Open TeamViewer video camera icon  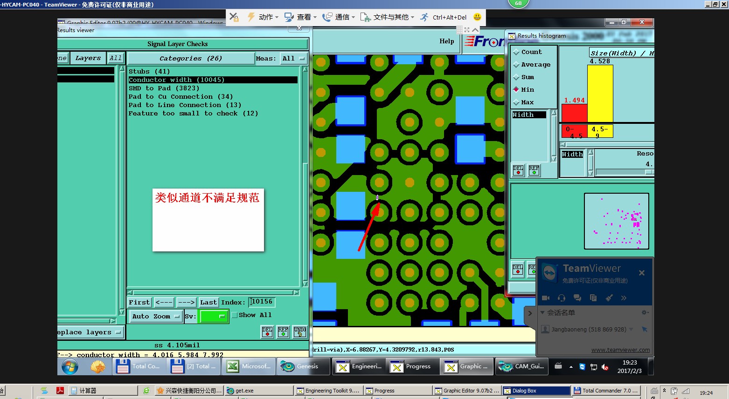(x=545, y=298)
